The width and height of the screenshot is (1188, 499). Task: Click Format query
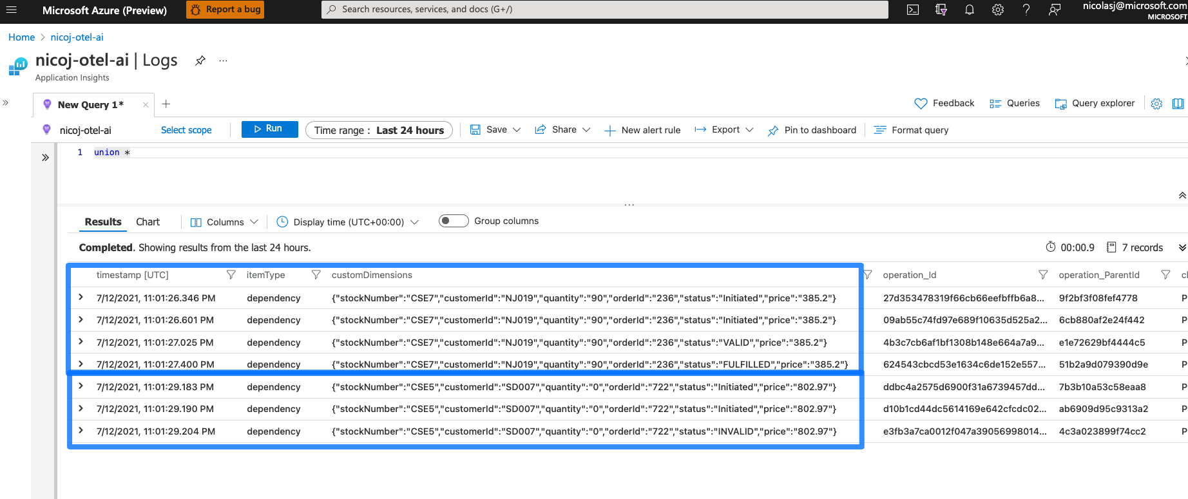coord(911,130)
